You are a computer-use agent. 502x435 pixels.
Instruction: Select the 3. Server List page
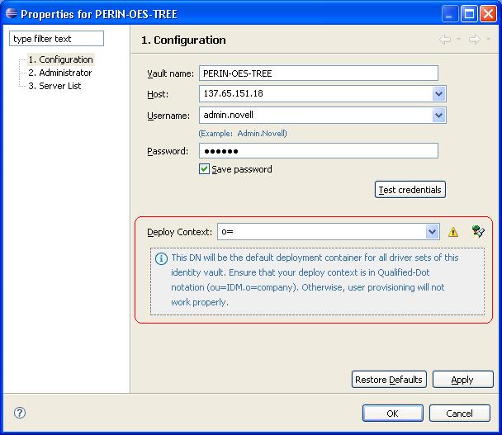point(54,86)
